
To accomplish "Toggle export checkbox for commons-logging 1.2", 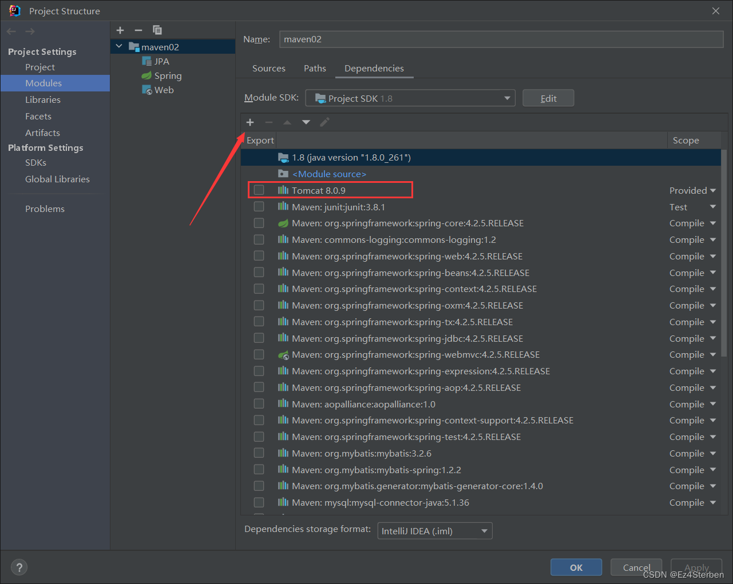I will pyautogui.click(x=259, y=239).
